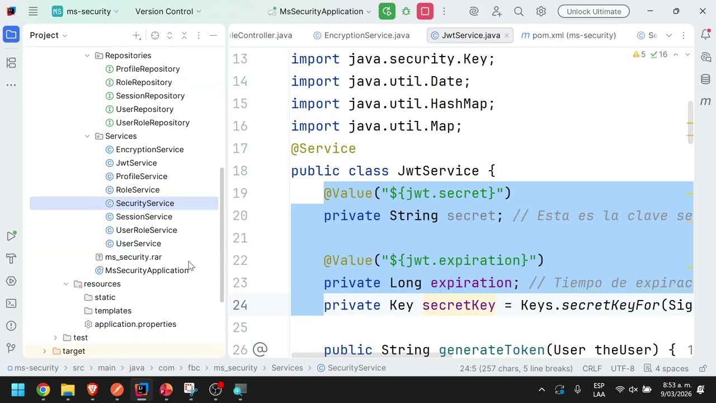
Task: Open the main hamburger menu
Action: coord(33,11)
